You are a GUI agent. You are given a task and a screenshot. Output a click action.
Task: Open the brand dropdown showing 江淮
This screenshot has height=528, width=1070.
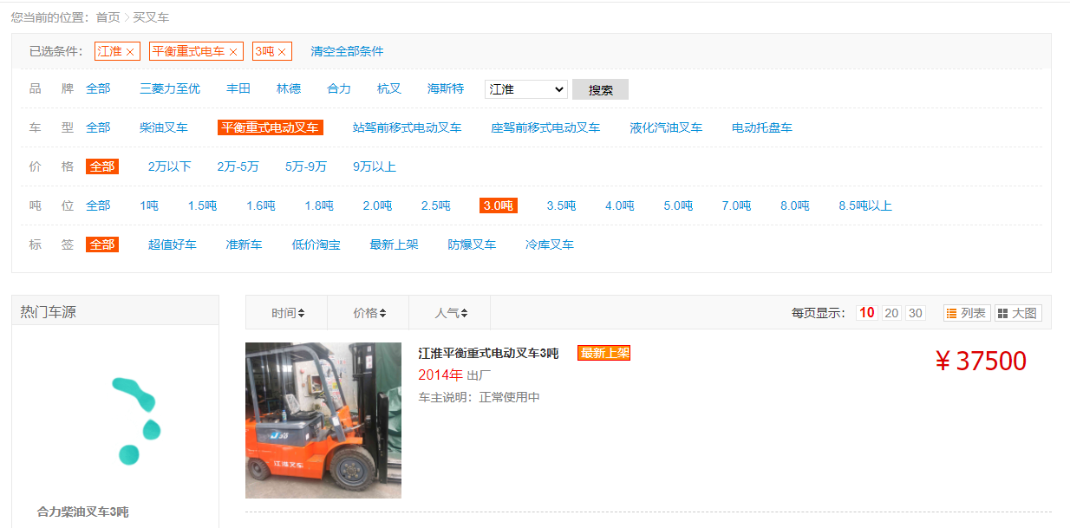click(x=527, y=88)
